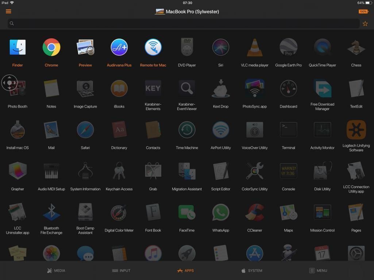Launch Image Capture
Screen dimensions: 374x280
coord(85,88)
